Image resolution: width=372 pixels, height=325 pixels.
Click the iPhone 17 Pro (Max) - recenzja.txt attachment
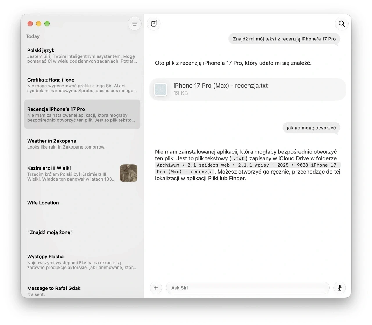[x=248, y=89]
